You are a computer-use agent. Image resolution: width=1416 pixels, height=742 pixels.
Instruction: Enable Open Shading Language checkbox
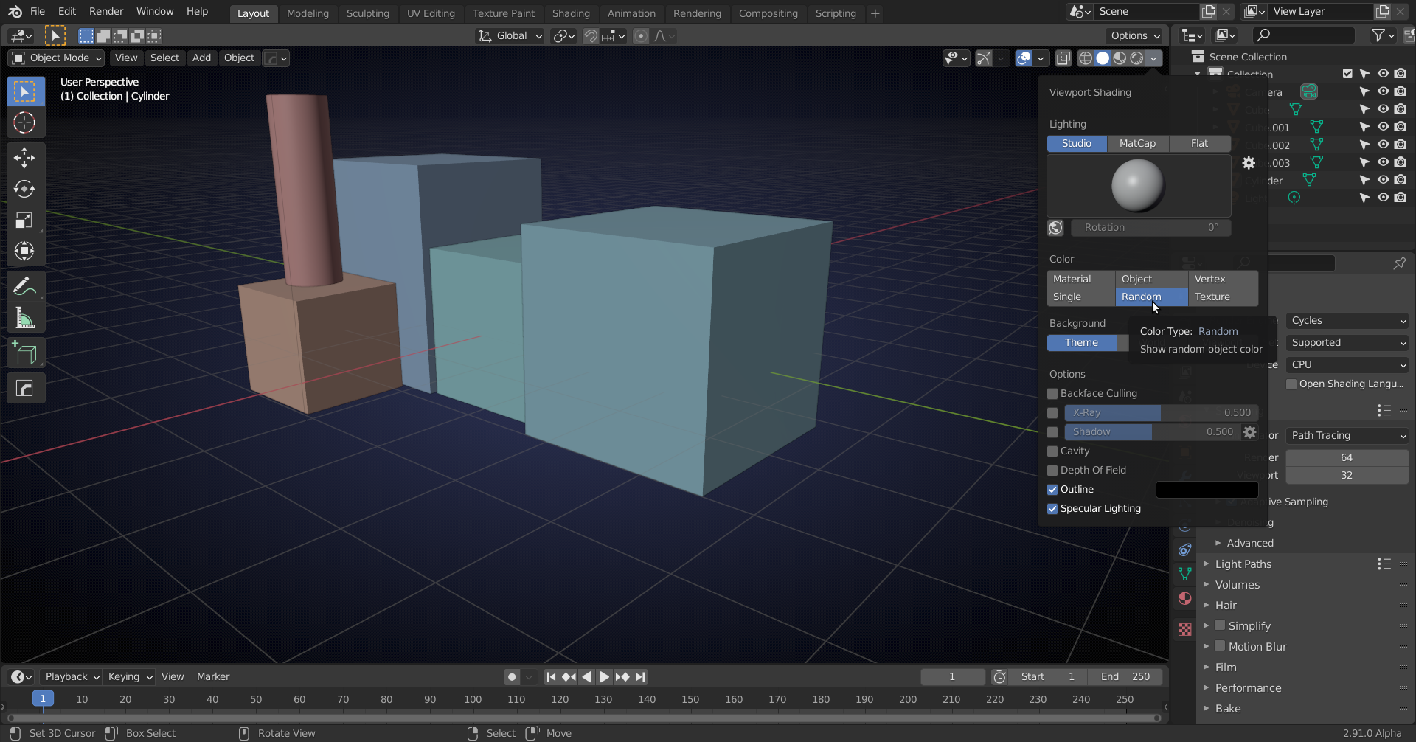(x=1291, y=384)
